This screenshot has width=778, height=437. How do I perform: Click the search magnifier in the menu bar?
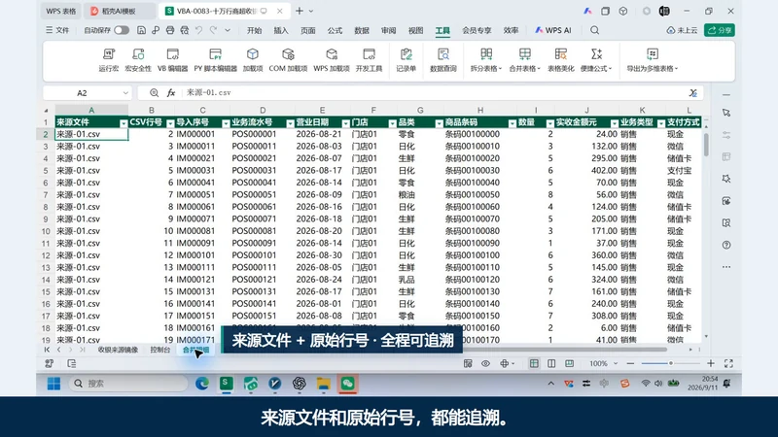point(594,30)
